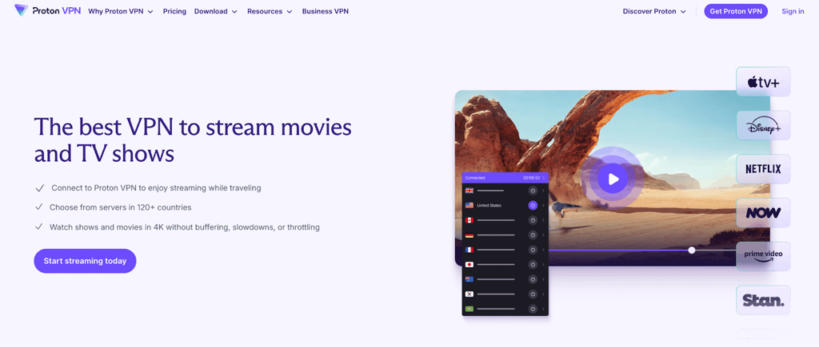Click the South Korea flag in server list
Viewport: 819px width, 347px height.
click(x=469, y=294)
